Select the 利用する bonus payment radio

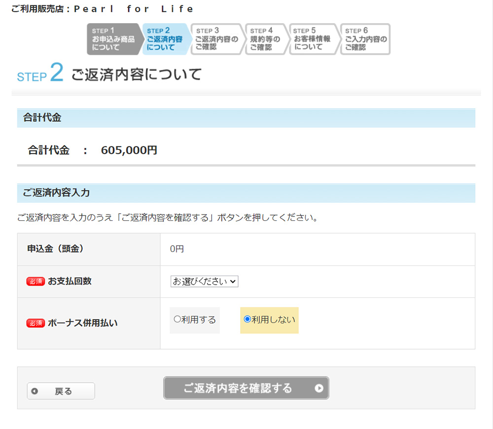pos(177,320)
